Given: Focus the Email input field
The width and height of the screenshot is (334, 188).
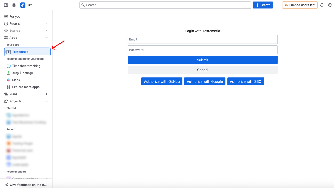Looking at the screenshot, I should pos(202,39).
